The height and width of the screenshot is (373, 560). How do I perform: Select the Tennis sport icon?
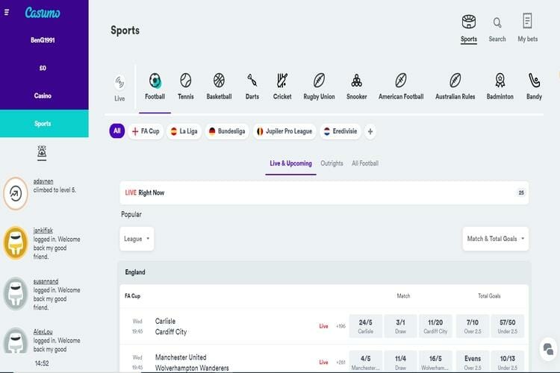186,81
